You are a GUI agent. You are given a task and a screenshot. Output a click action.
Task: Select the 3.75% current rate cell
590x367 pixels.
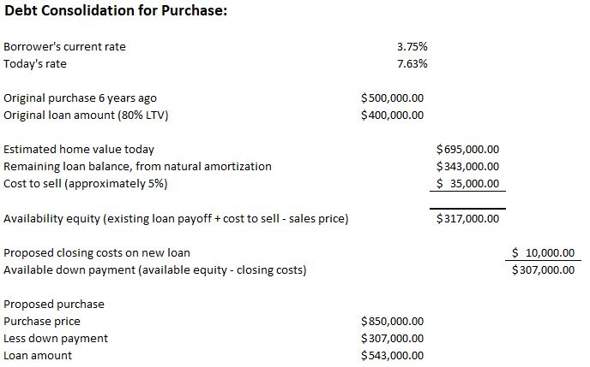tap(412, 46)
